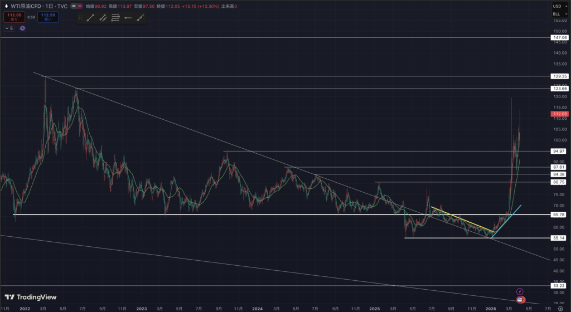Viewport: 571px width, 312px height.
Task: Click the red 112.00 sell button
Action: 13,18
